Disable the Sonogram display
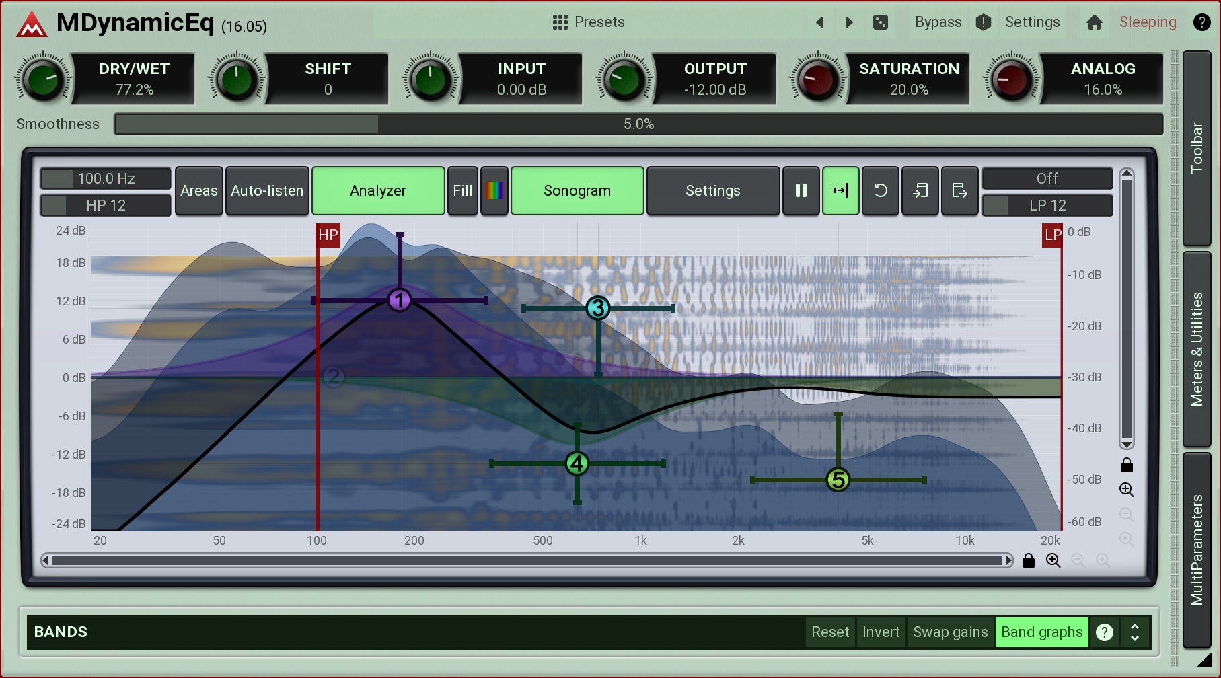This screenshot has height=678, width=1221. click(x=577, y=191)
